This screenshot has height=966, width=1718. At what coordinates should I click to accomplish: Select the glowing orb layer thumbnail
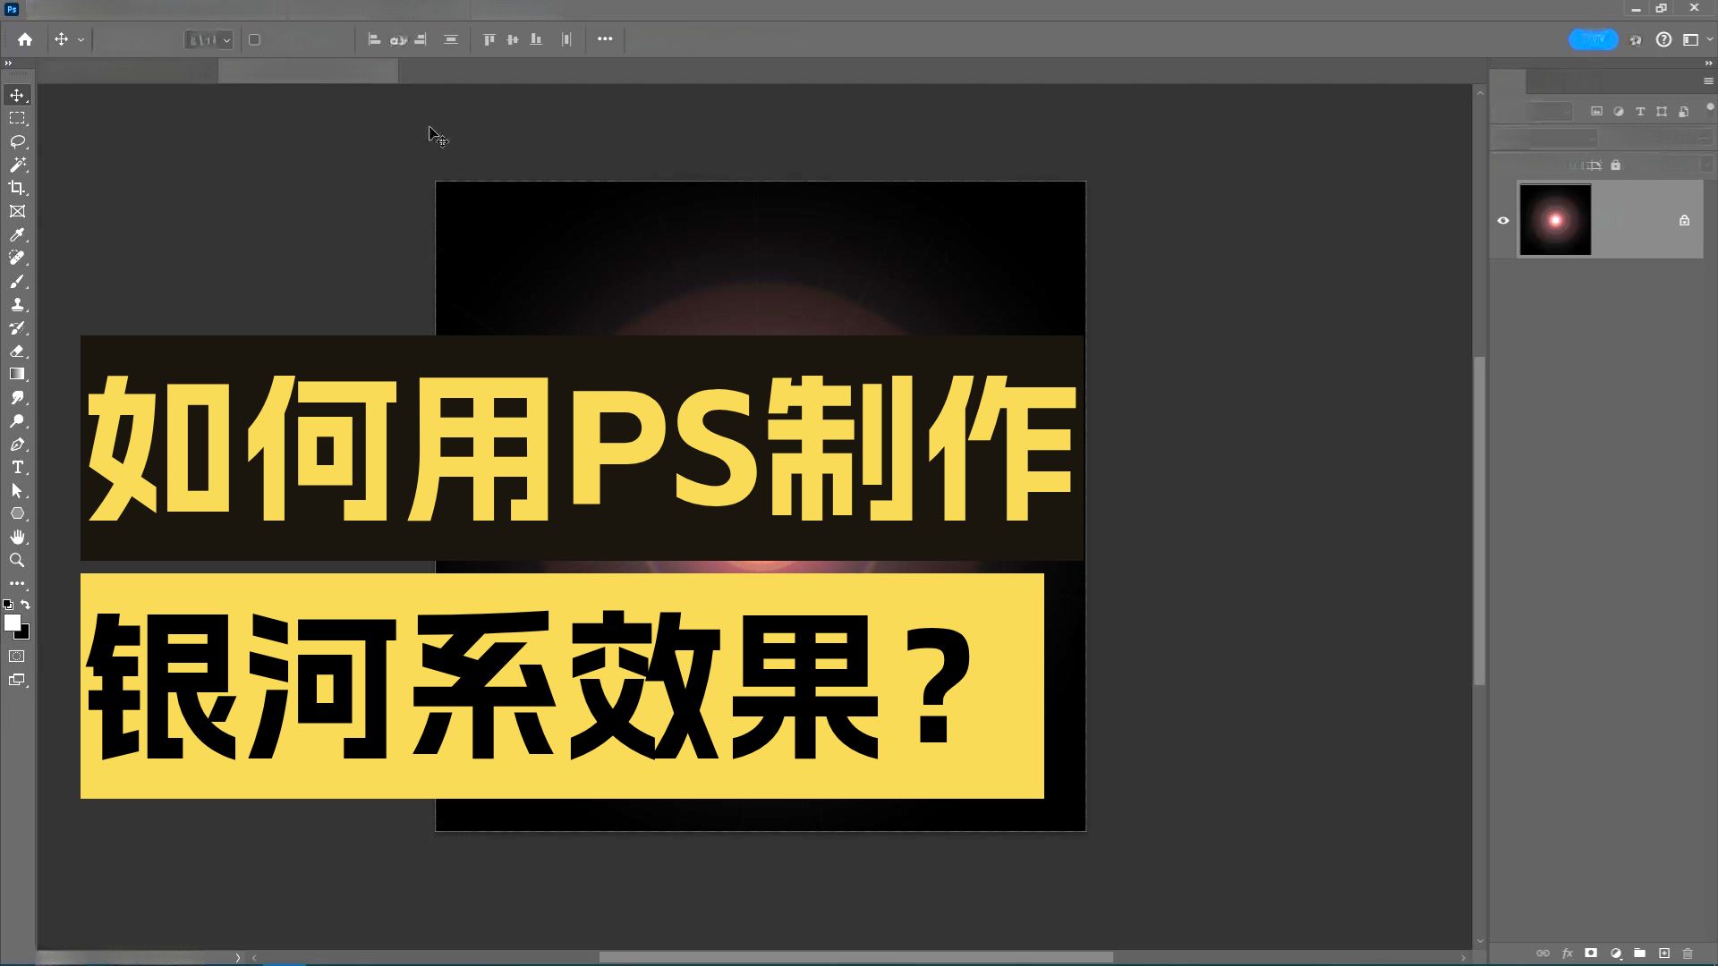pos(1555,220)
